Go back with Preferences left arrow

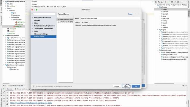tap(135, 14)
